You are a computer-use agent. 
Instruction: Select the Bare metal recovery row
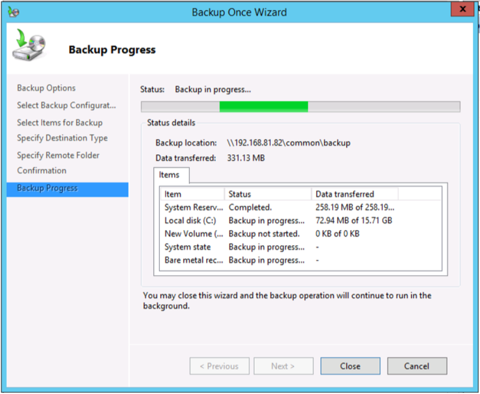click(193, 260)
